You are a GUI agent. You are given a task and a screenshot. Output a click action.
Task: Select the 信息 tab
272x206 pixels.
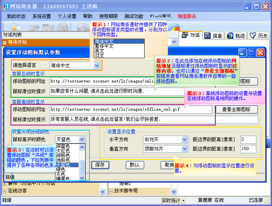[x=213, y=36]
